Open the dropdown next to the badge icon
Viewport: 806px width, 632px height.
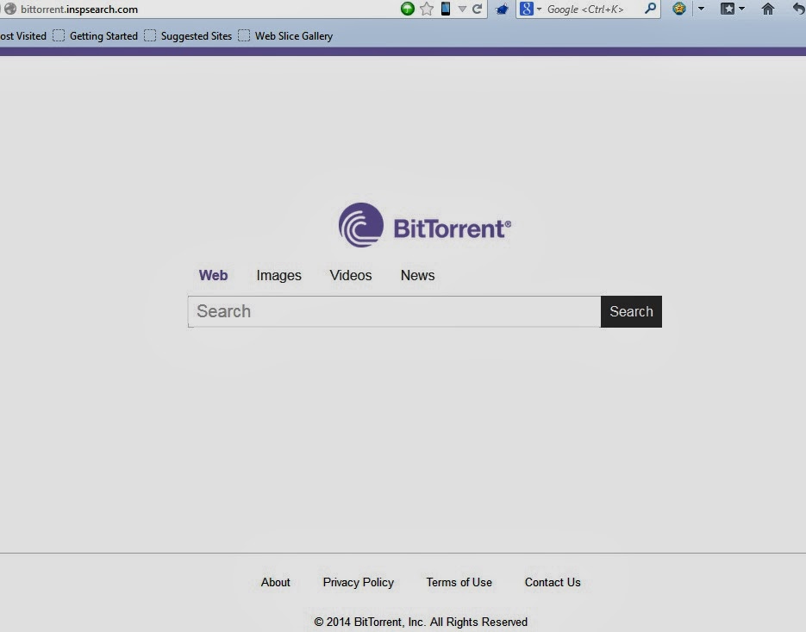tap(701, 9)
